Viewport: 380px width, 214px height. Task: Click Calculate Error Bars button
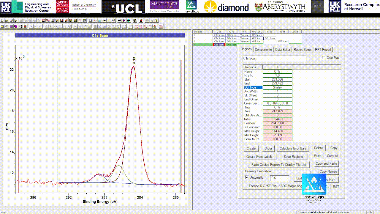click(293, 148)
